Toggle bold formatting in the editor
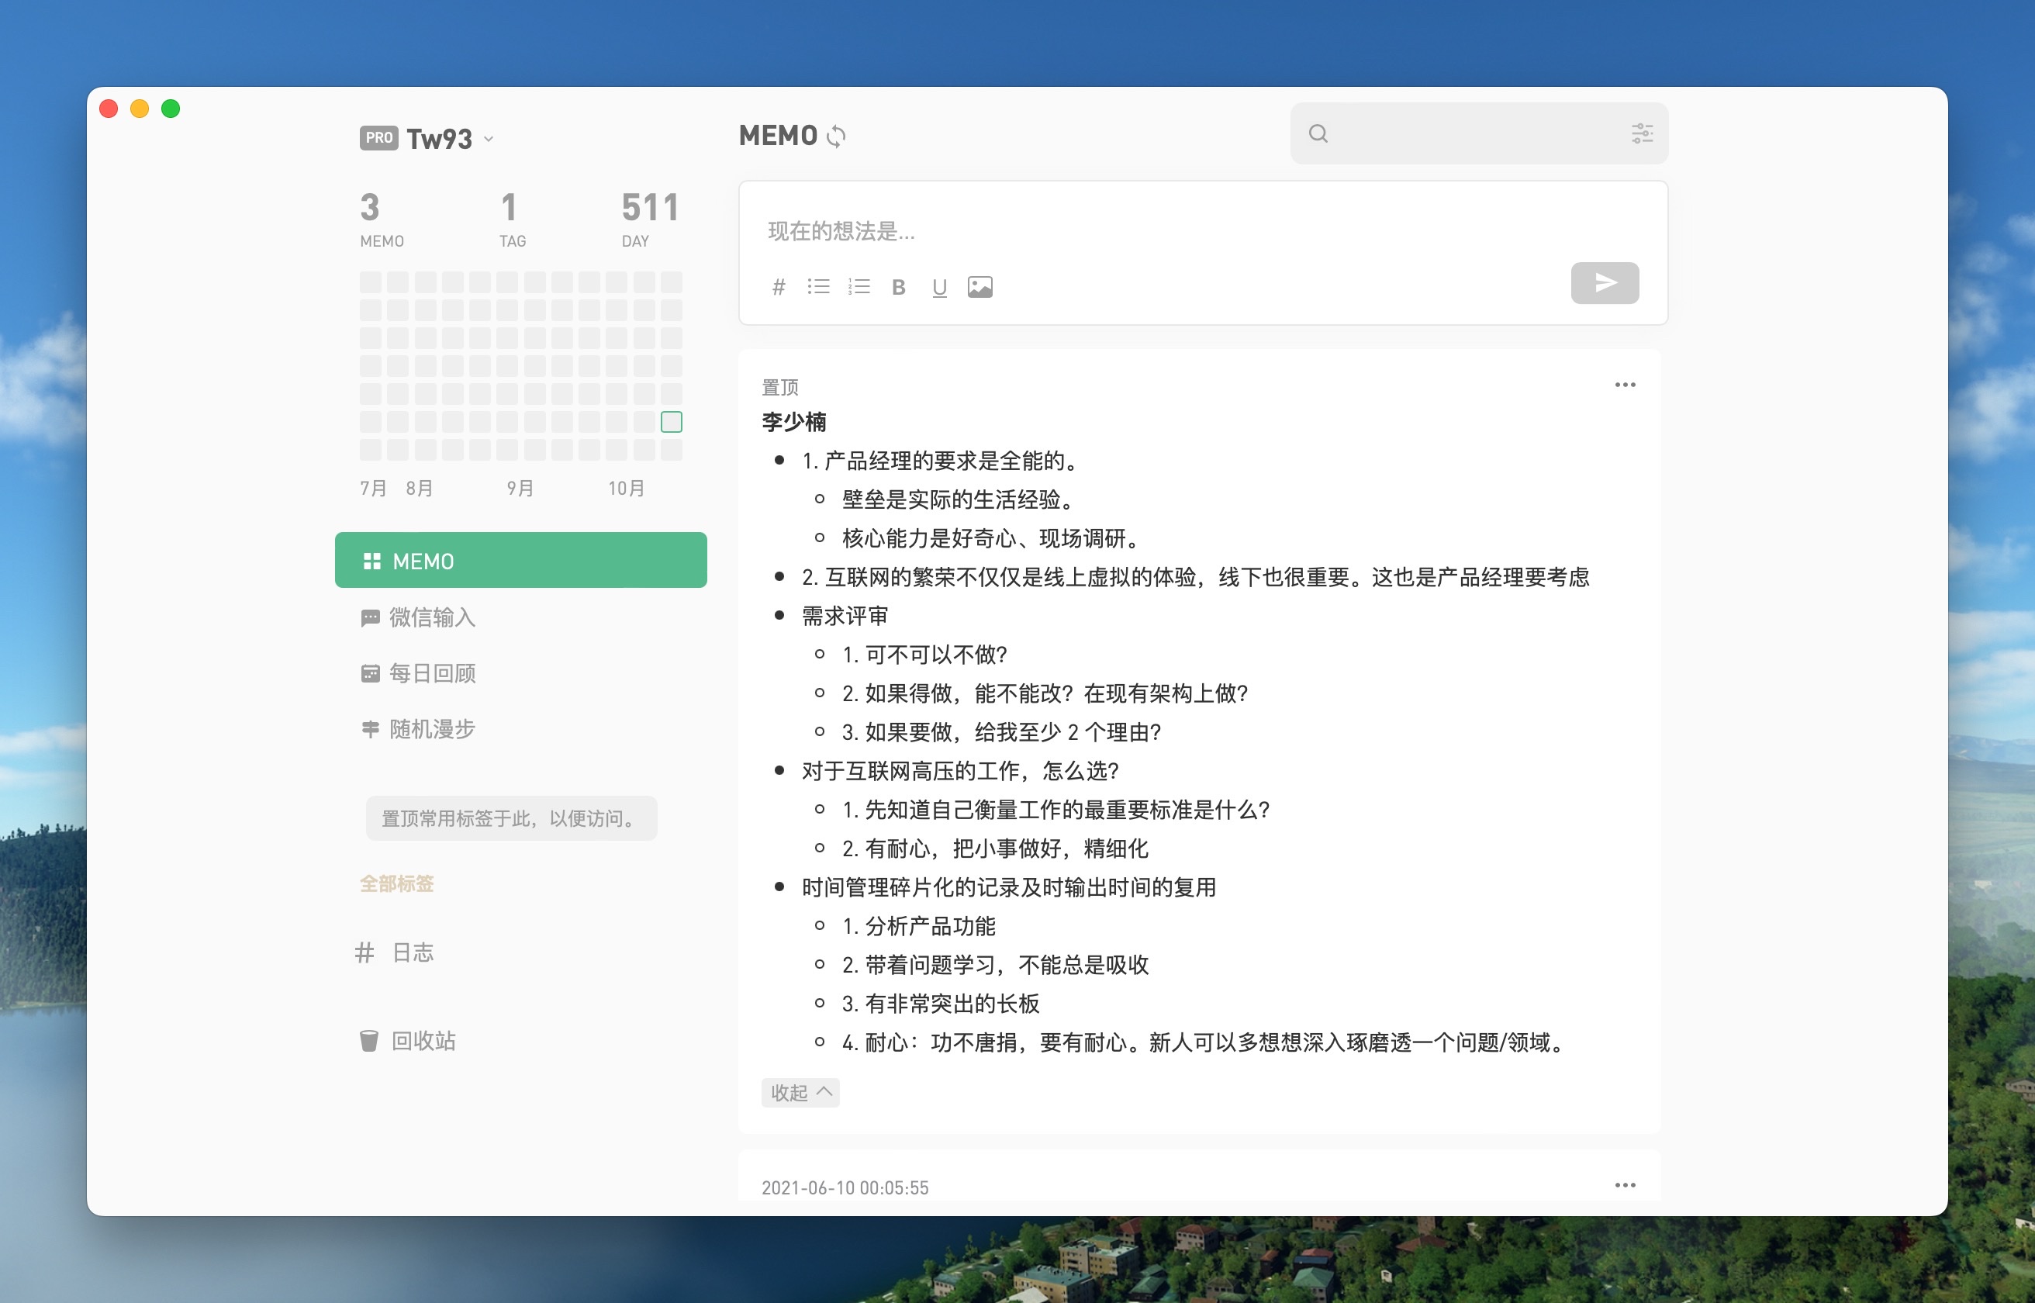 click(898, 287)
